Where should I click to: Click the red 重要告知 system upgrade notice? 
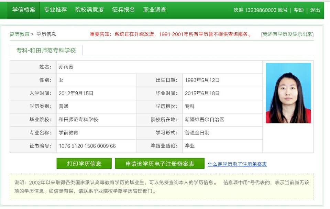click(171, 34)
